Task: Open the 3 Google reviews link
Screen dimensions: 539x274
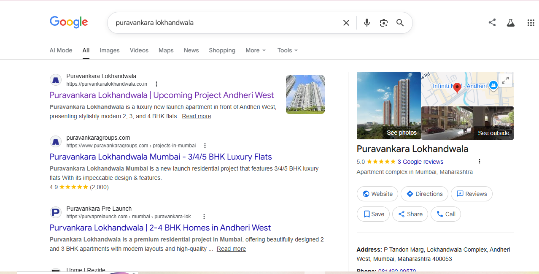Action: tap(420, 162)
